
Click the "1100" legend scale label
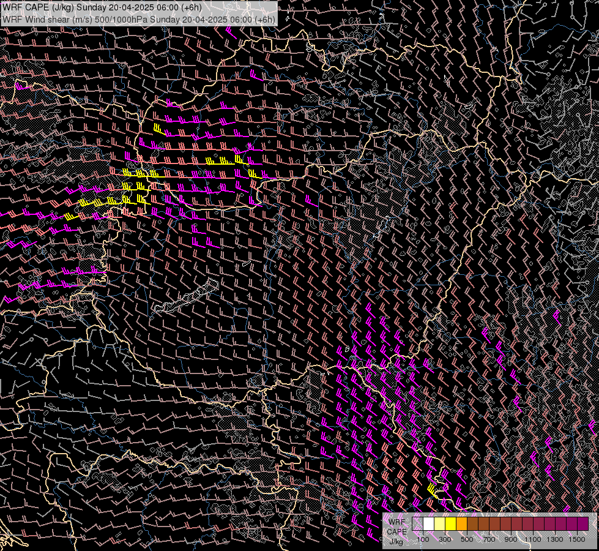(533, 539)
